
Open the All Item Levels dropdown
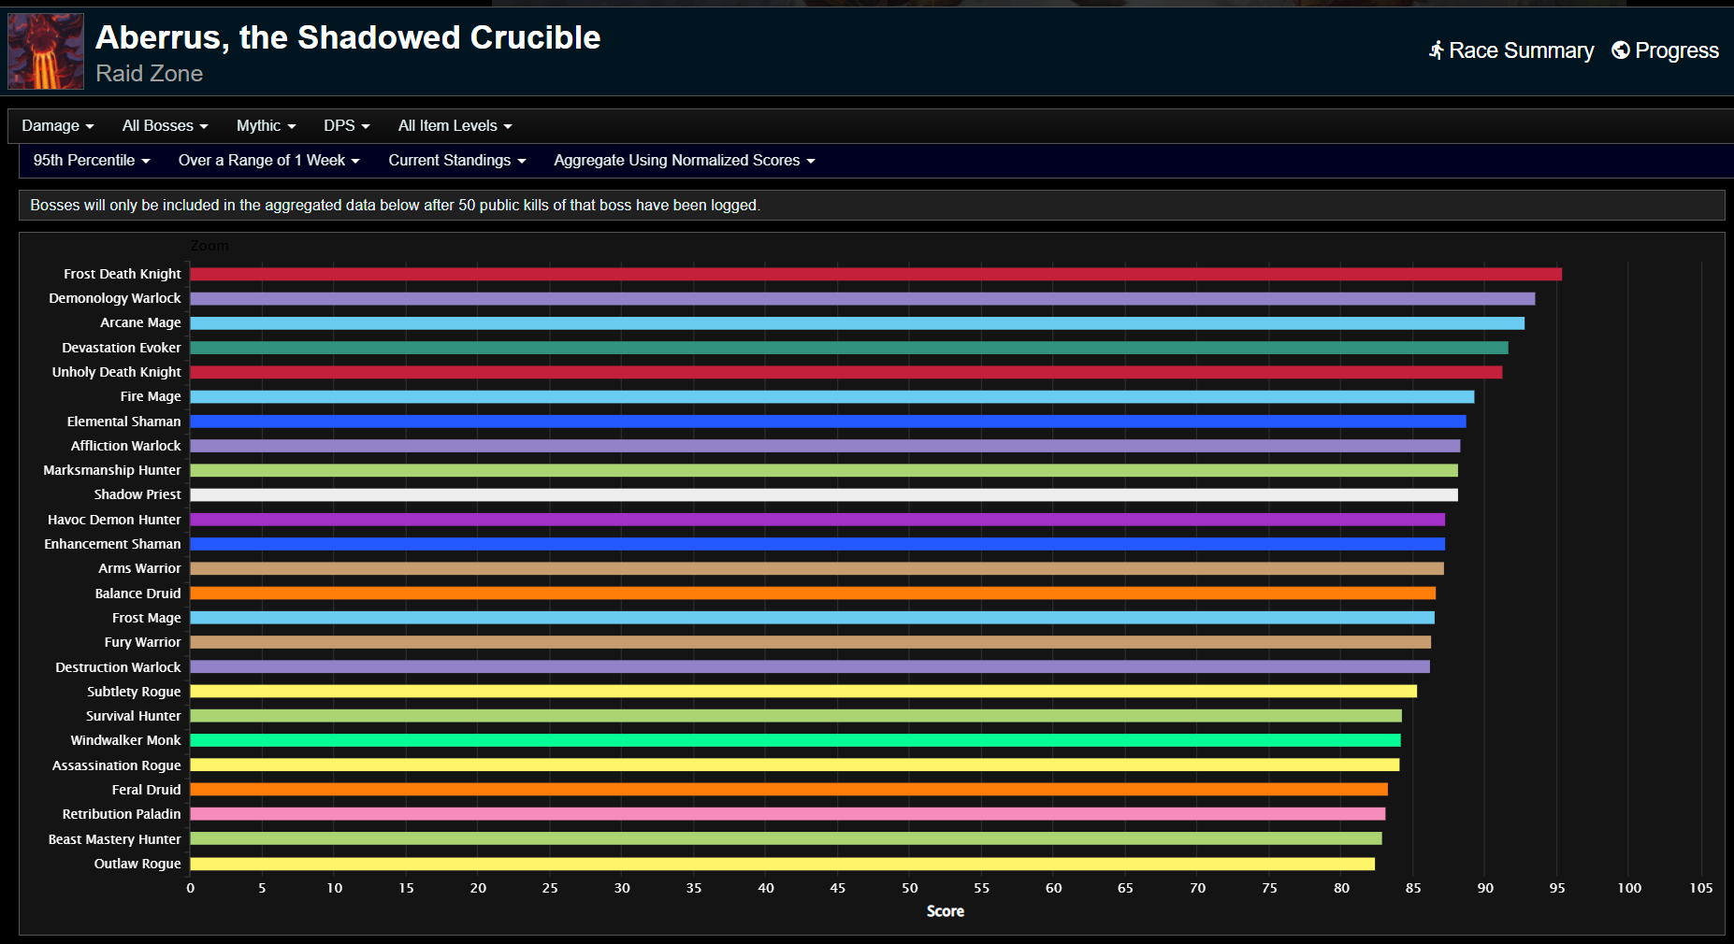click(x=455, y=126)
